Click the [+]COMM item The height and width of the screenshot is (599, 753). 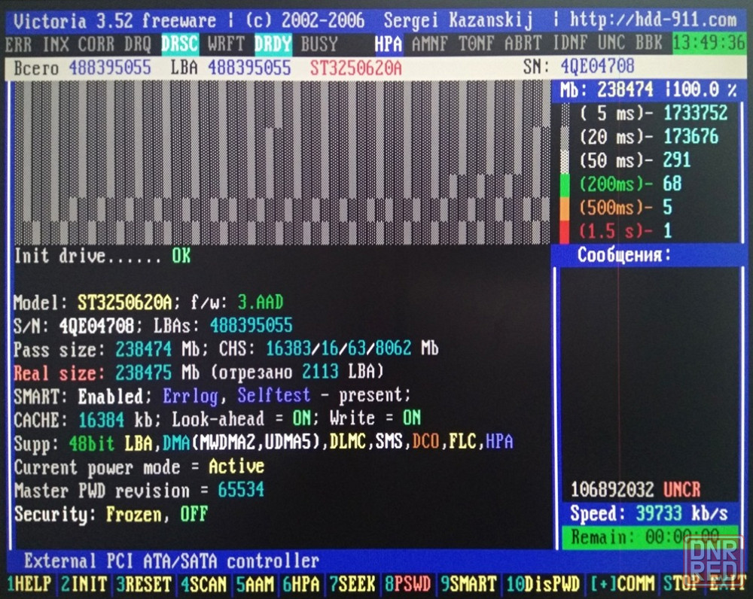pos(622,584)
